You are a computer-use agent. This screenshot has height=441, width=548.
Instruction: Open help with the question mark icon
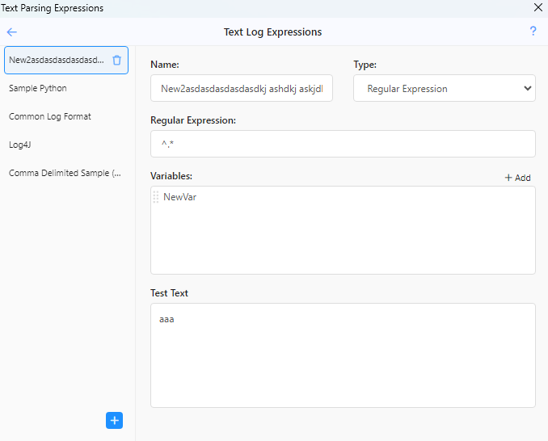[x=533, y=31]
